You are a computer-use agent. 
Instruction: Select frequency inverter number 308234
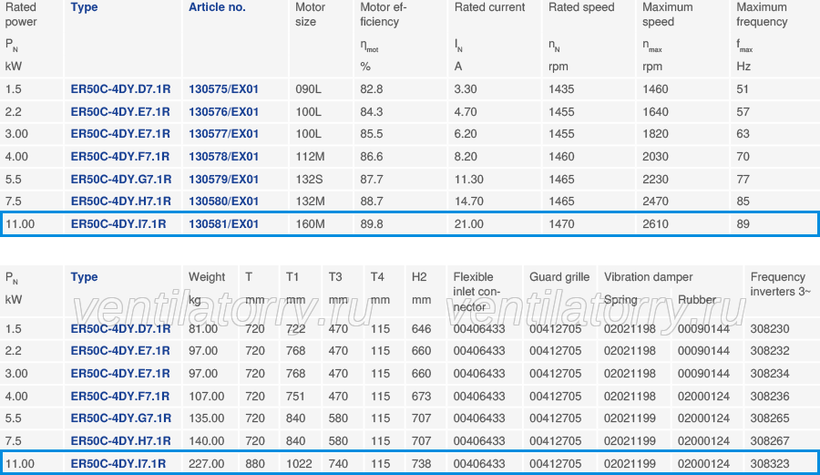click(770, 374)
